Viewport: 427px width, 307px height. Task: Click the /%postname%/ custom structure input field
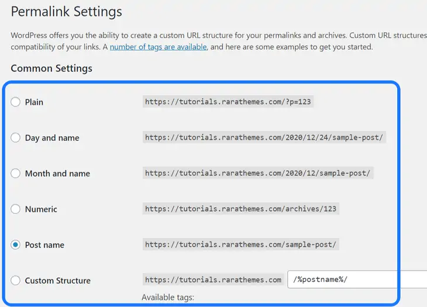(x=357, y=280)
